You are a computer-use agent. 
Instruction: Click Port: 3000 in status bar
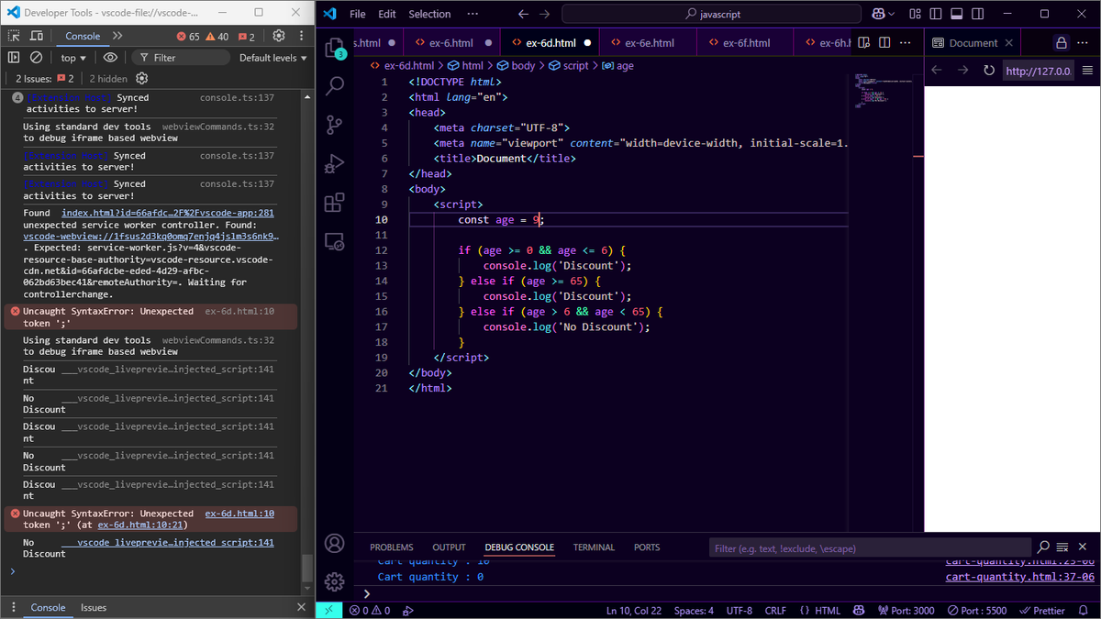(x=906, y=611)
